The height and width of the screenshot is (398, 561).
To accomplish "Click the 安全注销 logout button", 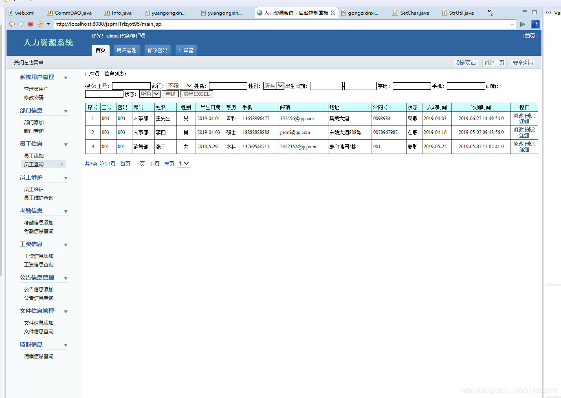I will click(x=523, y=63).
